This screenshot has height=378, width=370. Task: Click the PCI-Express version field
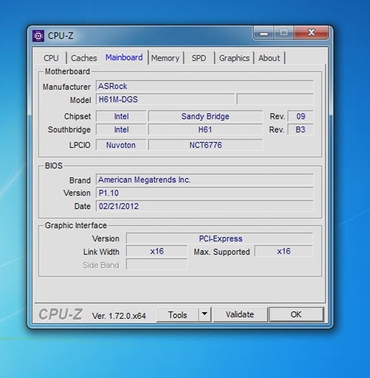click(x=220, y=239)
